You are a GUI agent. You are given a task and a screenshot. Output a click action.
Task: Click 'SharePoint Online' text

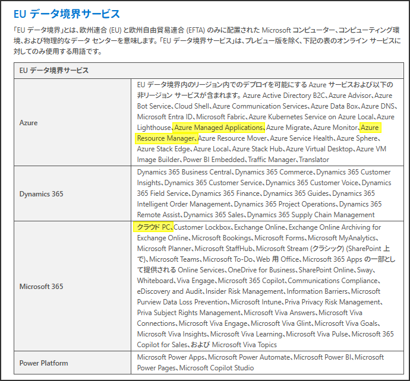(x=326, y=270)
